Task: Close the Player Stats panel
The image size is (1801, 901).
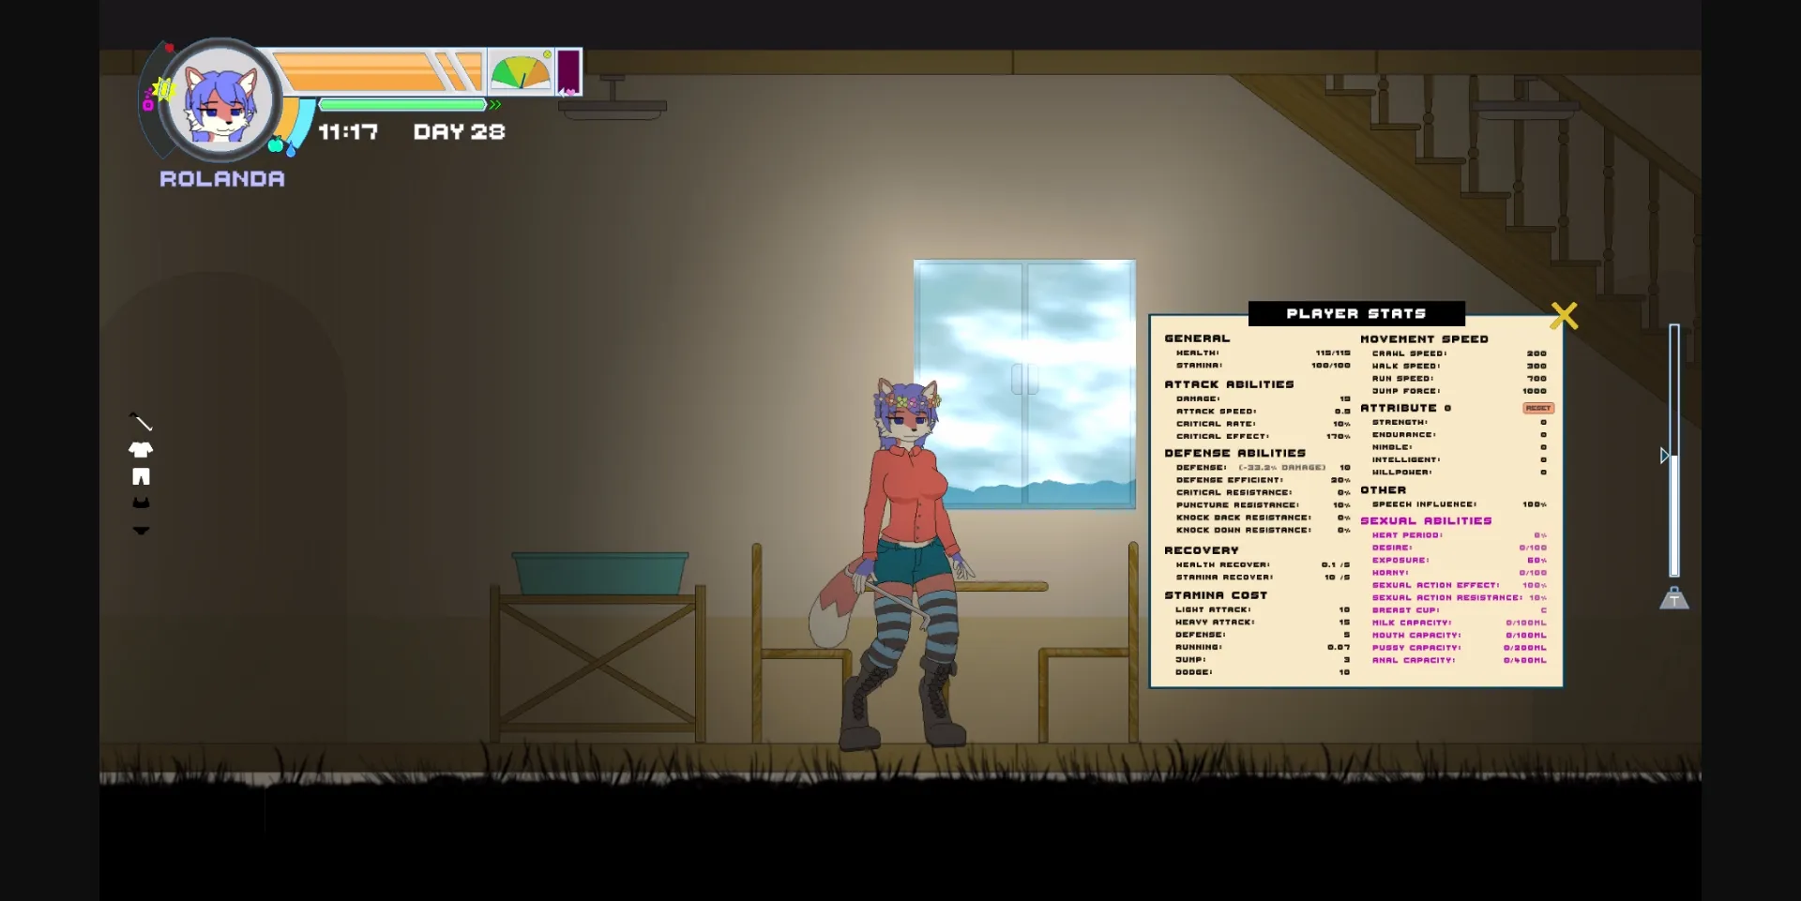Action: pyautogui.click(x=1565, y=315)
